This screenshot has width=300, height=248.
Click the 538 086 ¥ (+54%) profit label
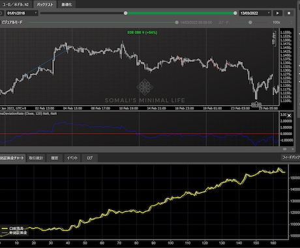coord(142,33)
